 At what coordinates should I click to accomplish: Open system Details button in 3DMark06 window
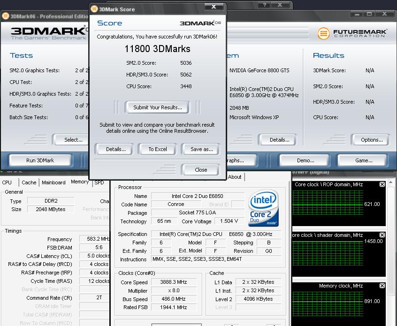[278, 140]
